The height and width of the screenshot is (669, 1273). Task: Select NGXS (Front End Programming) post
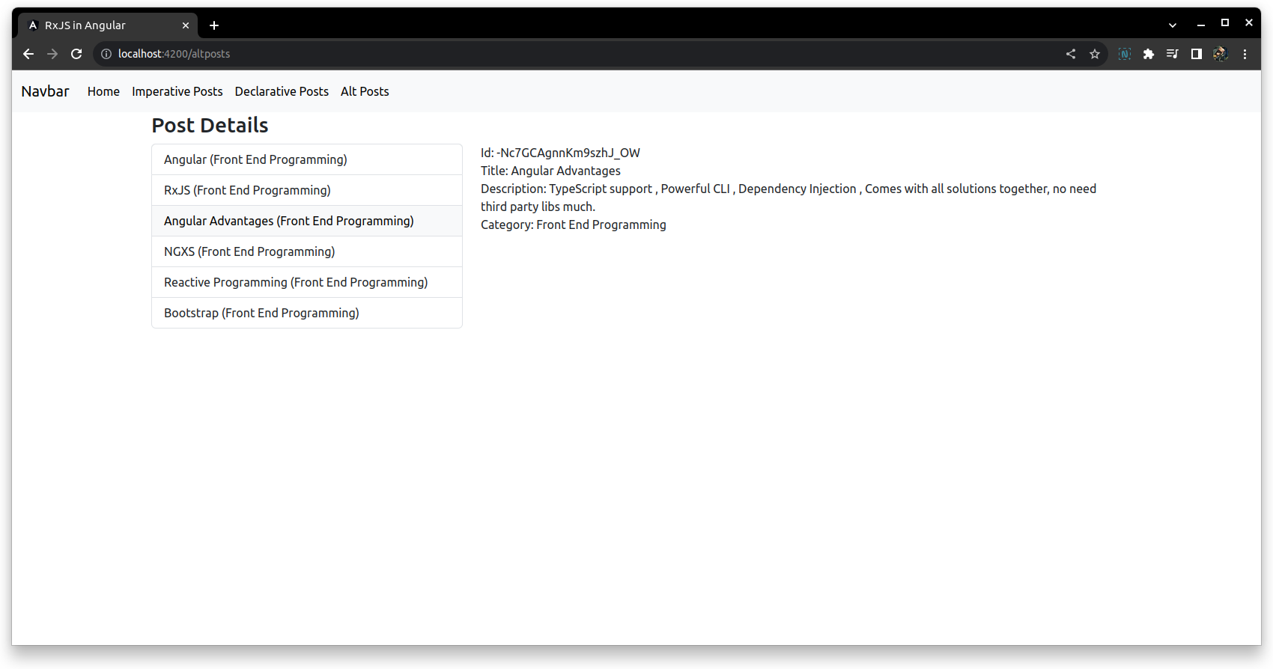pos(307,251)
